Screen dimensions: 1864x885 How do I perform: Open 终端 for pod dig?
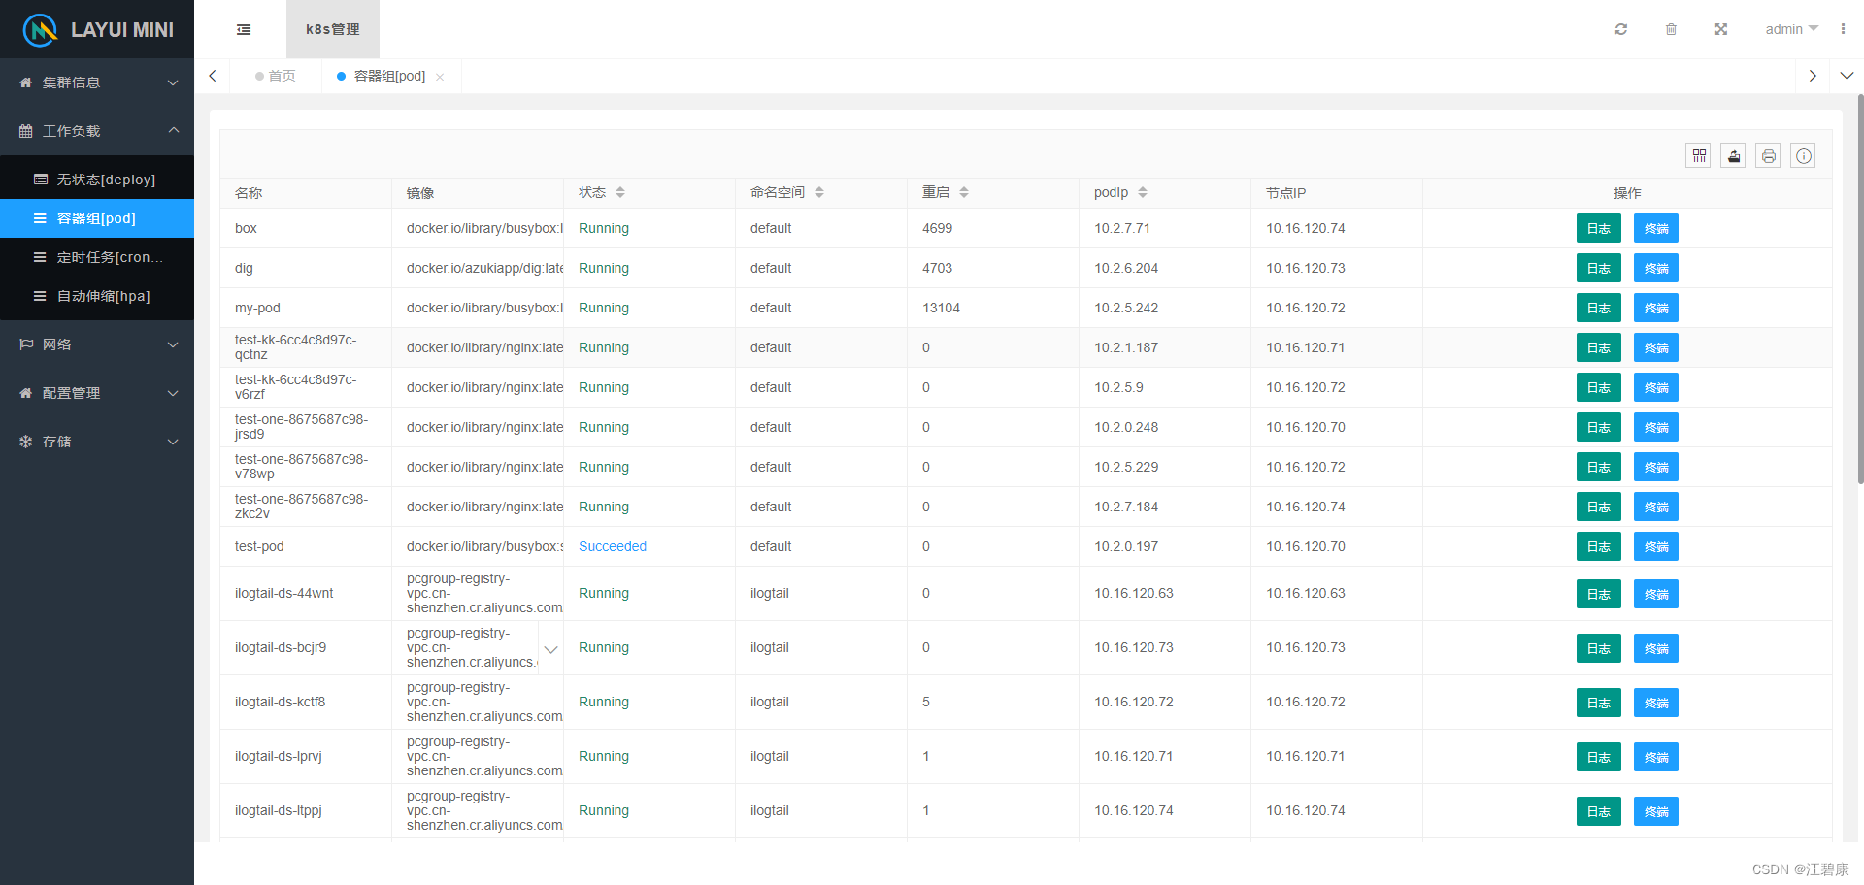[x=1656, y=269]
